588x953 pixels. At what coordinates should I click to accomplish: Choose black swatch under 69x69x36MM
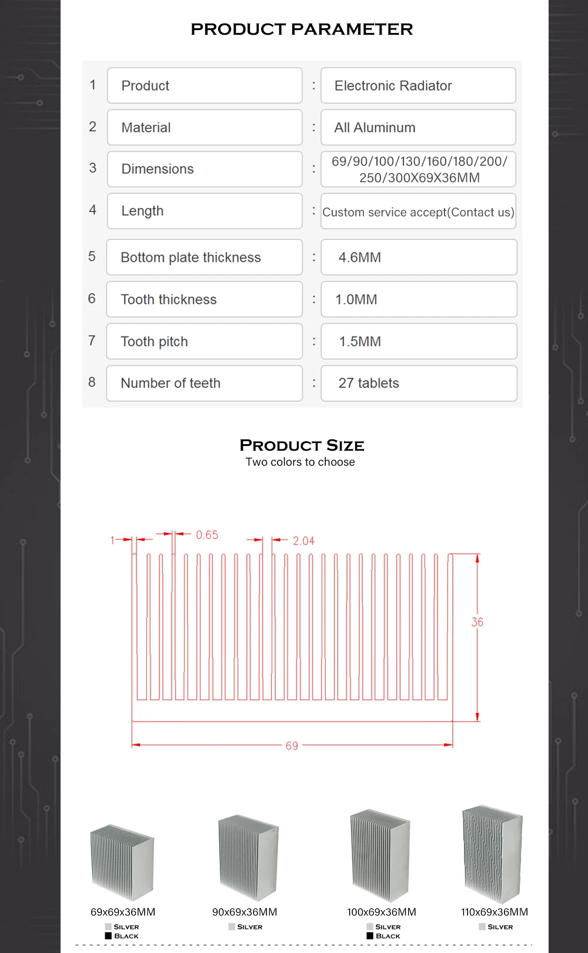click(108, 935)
